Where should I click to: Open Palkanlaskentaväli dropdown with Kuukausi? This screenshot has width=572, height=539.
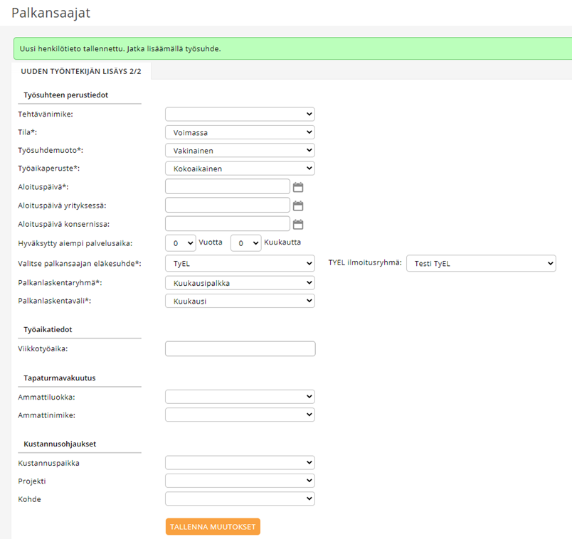point(240,301)
